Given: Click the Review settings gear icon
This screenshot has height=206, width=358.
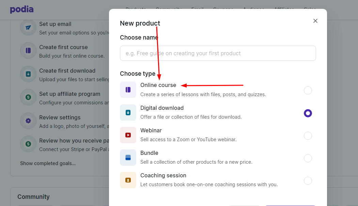Looking at the screenshot, I should click(x=28, y=121).
